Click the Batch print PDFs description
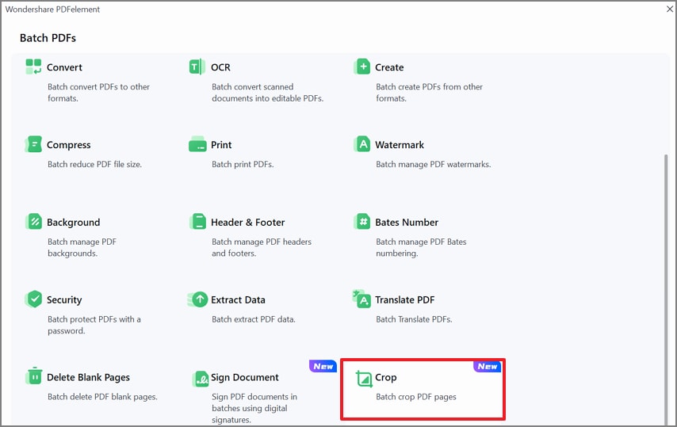 242,164
